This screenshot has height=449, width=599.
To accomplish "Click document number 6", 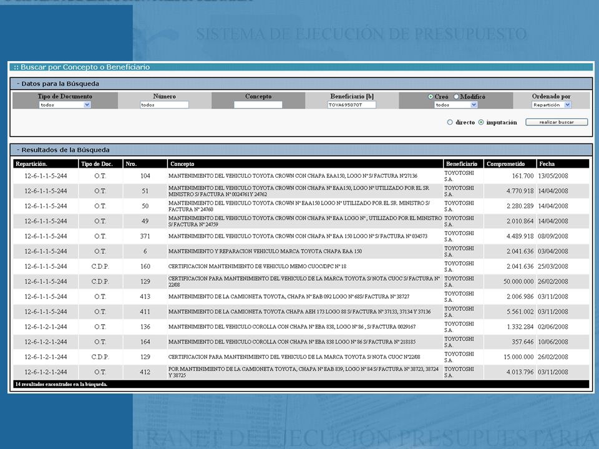I will pyautogui.click(x=145, y=251).
